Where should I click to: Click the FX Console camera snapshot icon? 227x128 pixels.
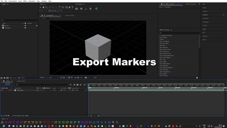click(77, 9)
